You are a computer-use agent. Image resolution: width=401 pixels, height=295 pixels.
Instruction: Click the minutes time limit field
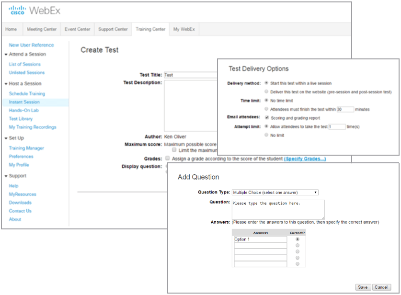[345, 109]
